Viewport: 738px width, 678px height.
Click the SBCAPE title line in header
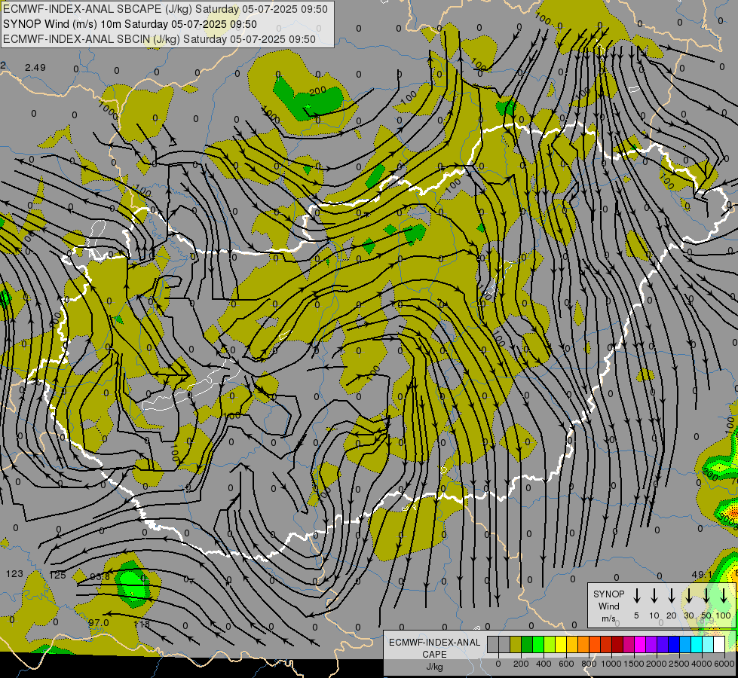coord(165,9)
